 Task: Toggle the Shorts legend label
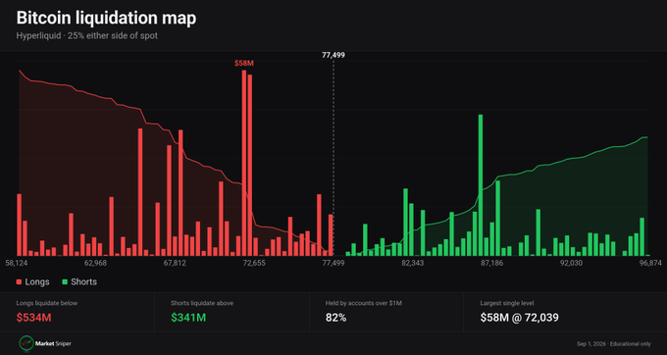[83, 281]
